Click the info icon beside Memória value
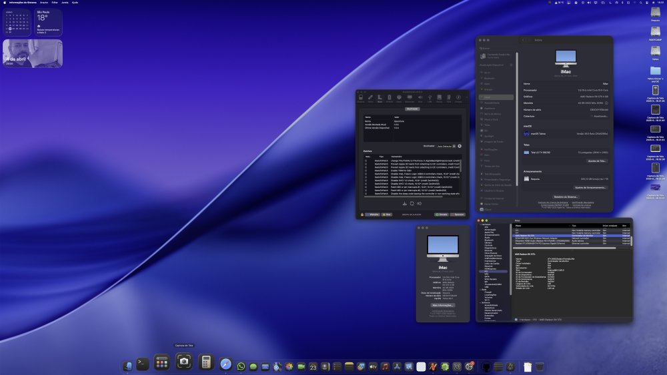Screen dimensions: 667x375 [x=606, y=103]
